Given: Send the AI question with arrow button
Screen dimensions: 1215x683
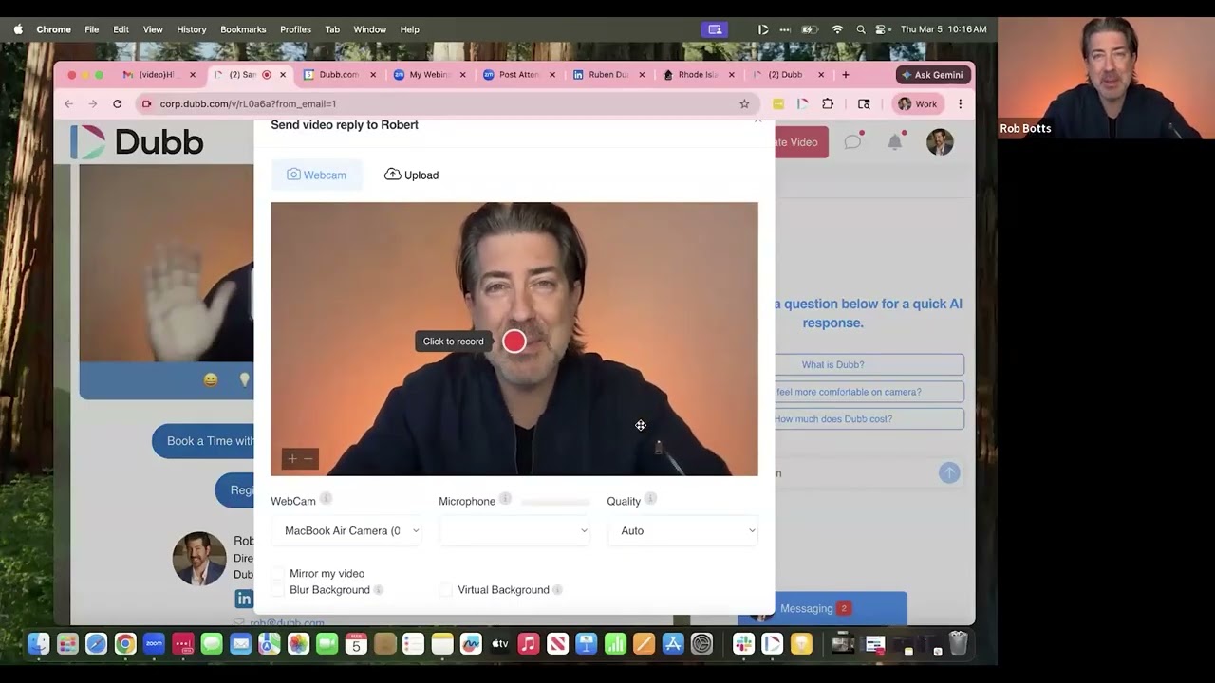Looking at the screenshot, I should coord(949,472).
